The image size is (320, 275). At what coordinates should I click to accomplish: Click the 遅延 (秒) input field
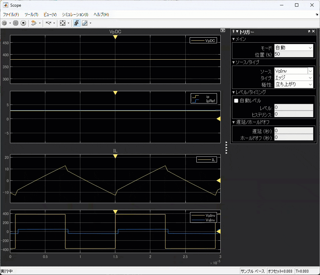(293, 131)
